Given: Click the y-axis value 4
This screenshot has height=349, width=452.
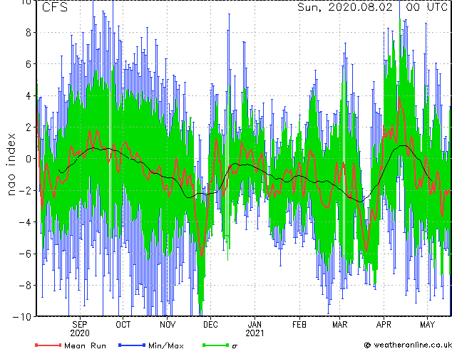Looking at the screenshot, I should coord(29,96).
